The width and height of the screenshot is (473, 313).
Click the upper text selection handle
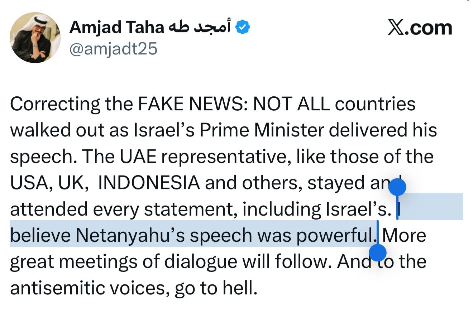397,187
